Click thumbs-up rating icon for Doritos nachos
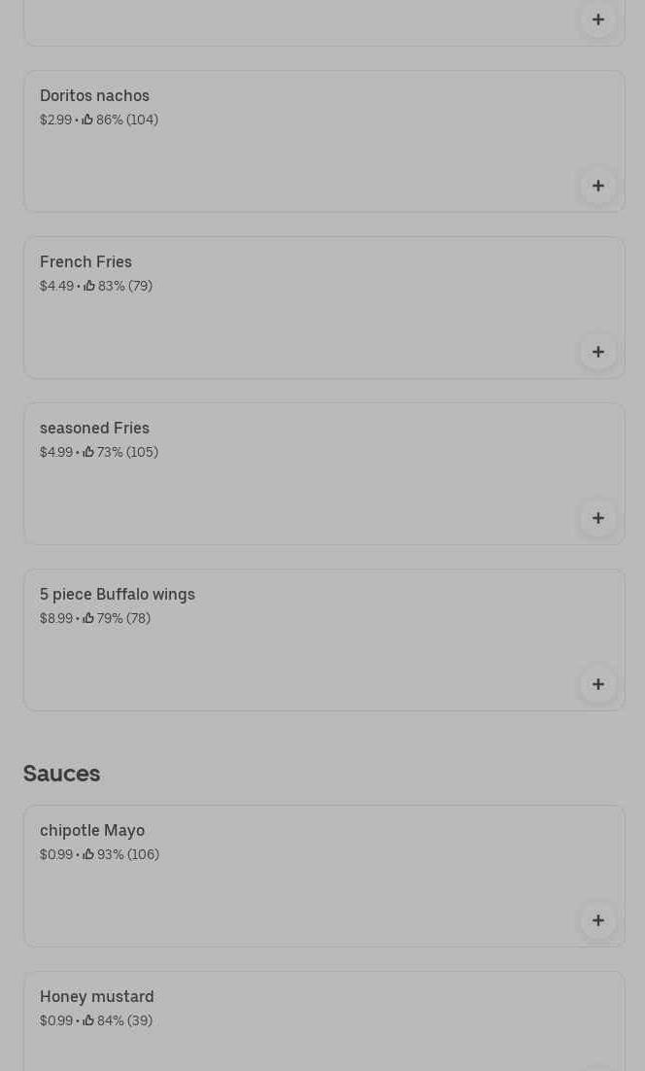645x1071 pixels. (x=87, y=120)
